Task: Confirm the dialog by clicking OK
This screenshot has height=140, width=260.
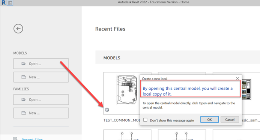Action: (209, 120)
